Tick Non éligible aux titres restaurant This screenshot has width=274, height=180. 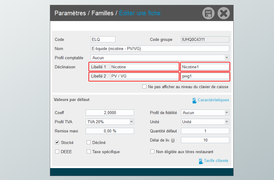click(152, 152)
